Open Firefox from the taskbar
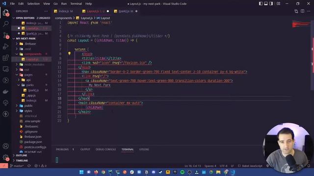314x176 pixels. pyautogui.click(x=96, y=172)
